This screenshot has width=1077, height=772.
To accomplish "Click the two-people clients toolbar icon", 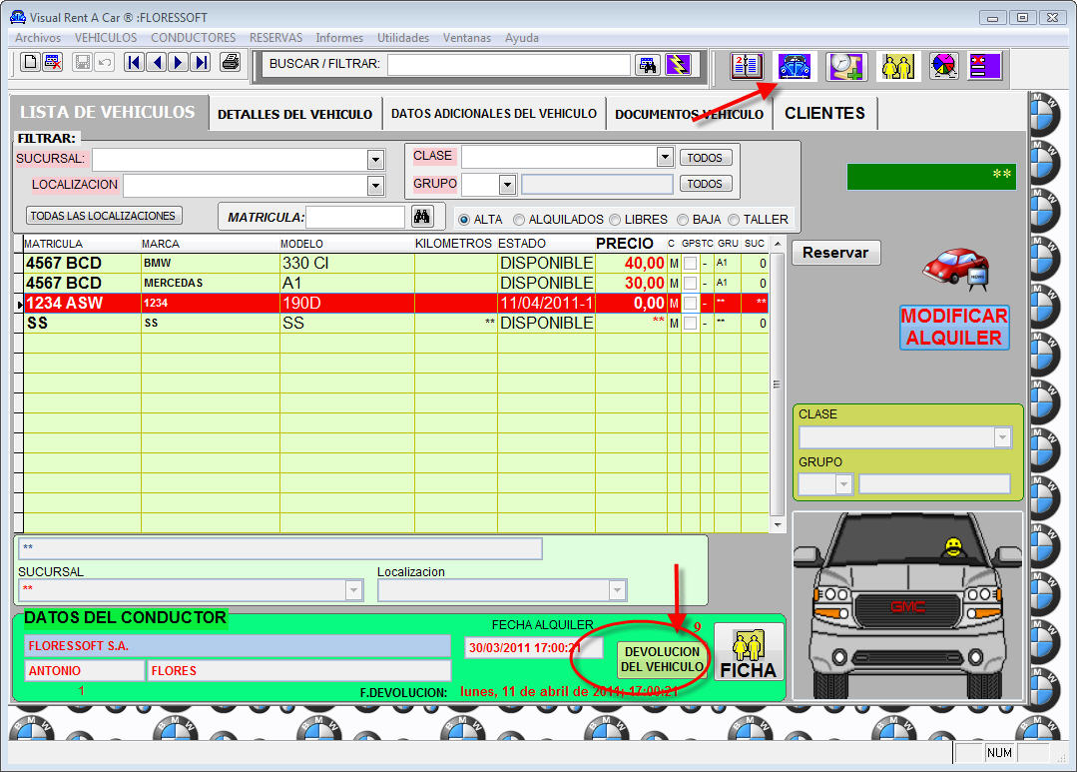I will [895, 66].
